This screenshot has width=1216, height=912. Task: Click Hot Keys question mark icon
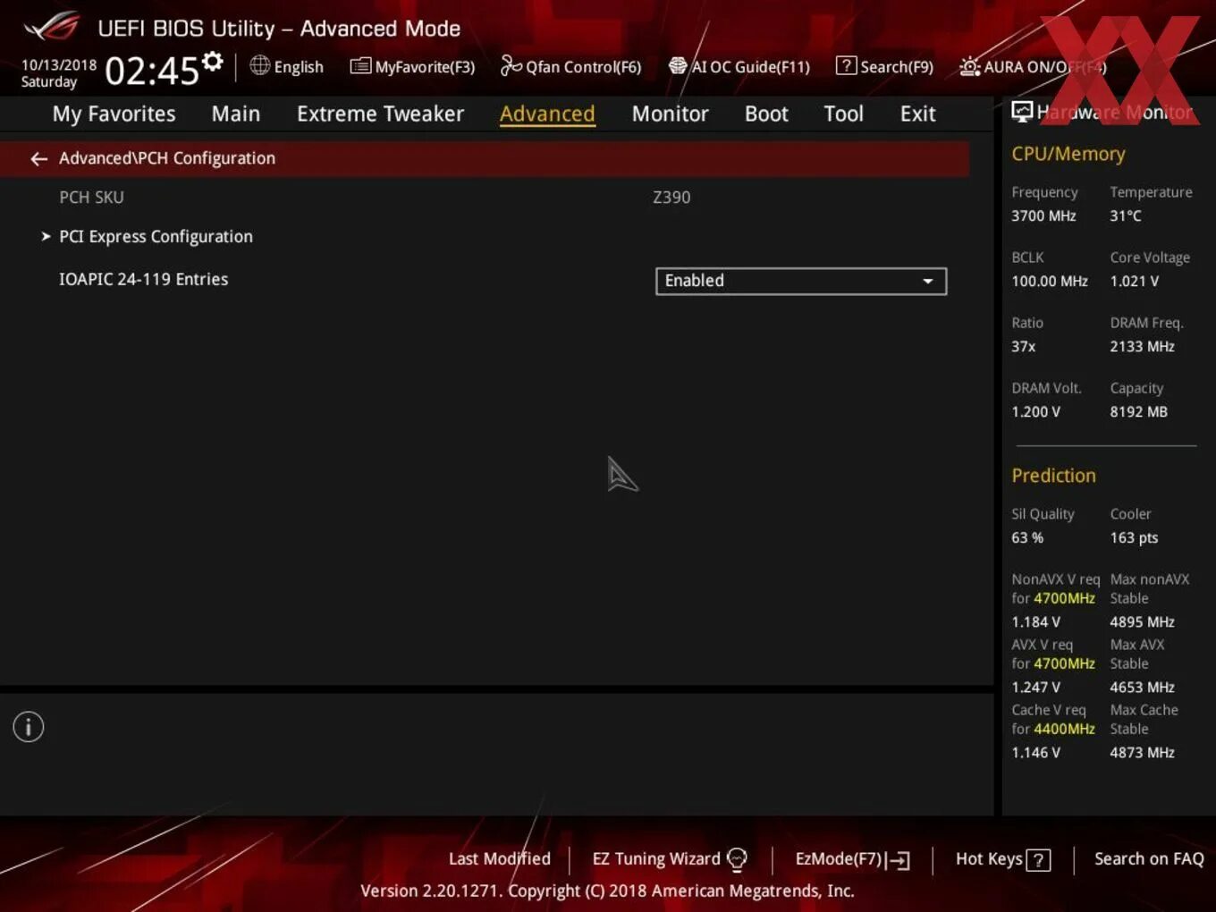1038,860
